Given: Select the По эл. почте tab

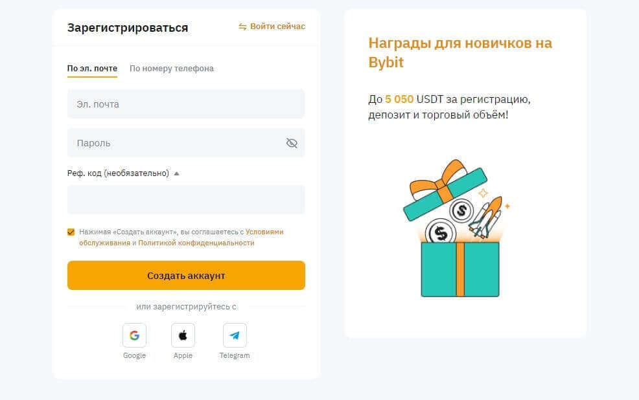Looking at the screenshot, I should click(x=92, y=69).
